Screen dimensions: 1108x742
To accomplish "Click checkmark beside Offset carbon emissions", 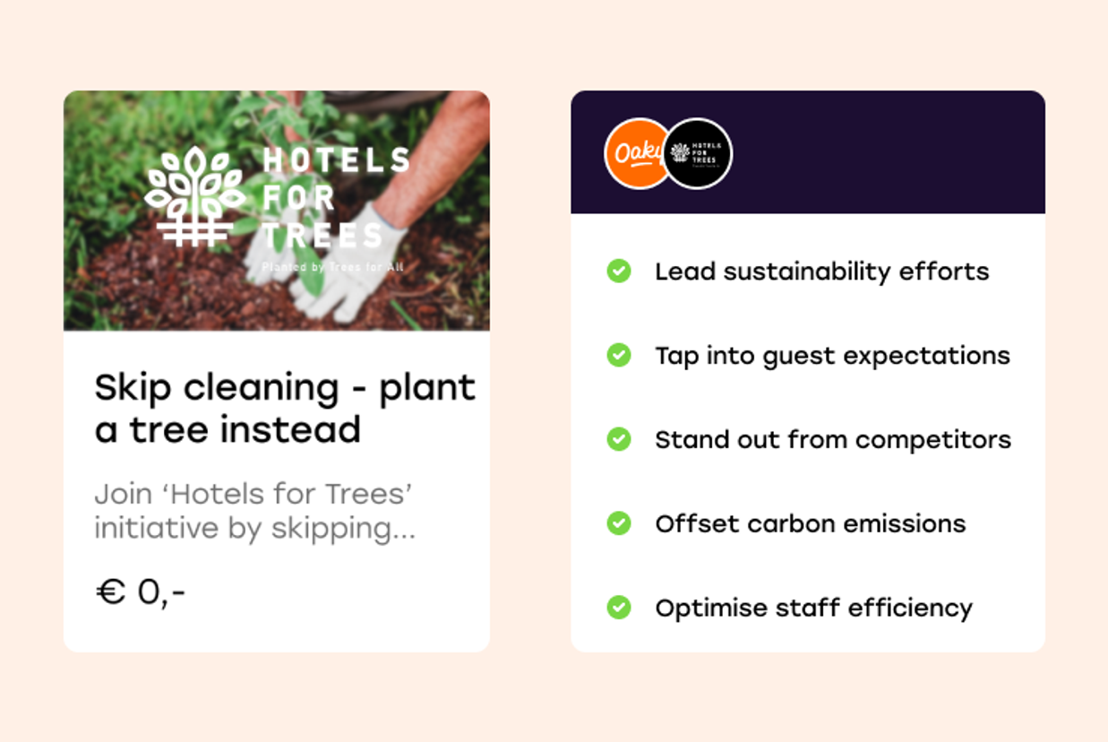I will tap(619, 523).
